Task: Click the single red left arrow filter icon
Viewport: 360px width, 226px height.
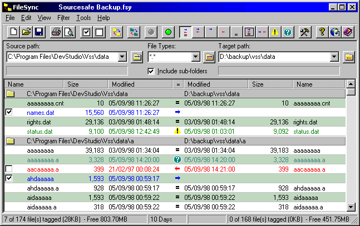Action: 223,32
